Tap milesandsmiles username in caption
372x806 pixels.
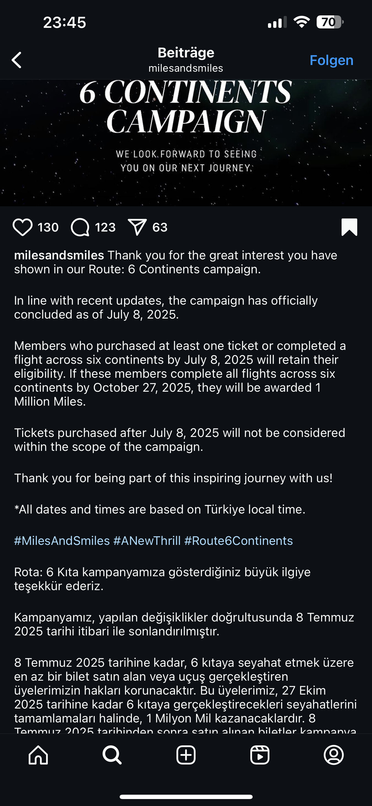pyautogui.click(x=59, y=255)
